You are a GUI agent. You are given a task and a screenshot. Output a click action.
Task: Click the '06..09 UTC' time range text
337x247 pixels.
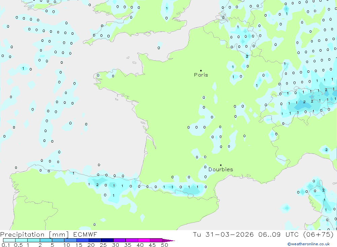pyautogui.click(x=278, y=234)
